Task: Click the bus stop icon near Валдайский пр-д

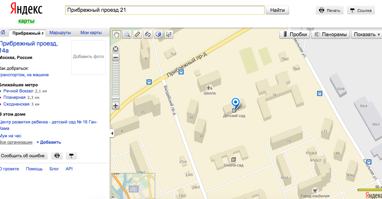Action: click(x=149, y=82)
